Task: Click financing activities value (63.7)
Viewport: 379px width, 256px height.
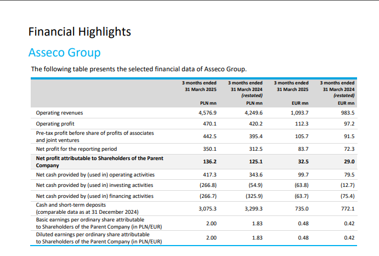Action: 302,196
